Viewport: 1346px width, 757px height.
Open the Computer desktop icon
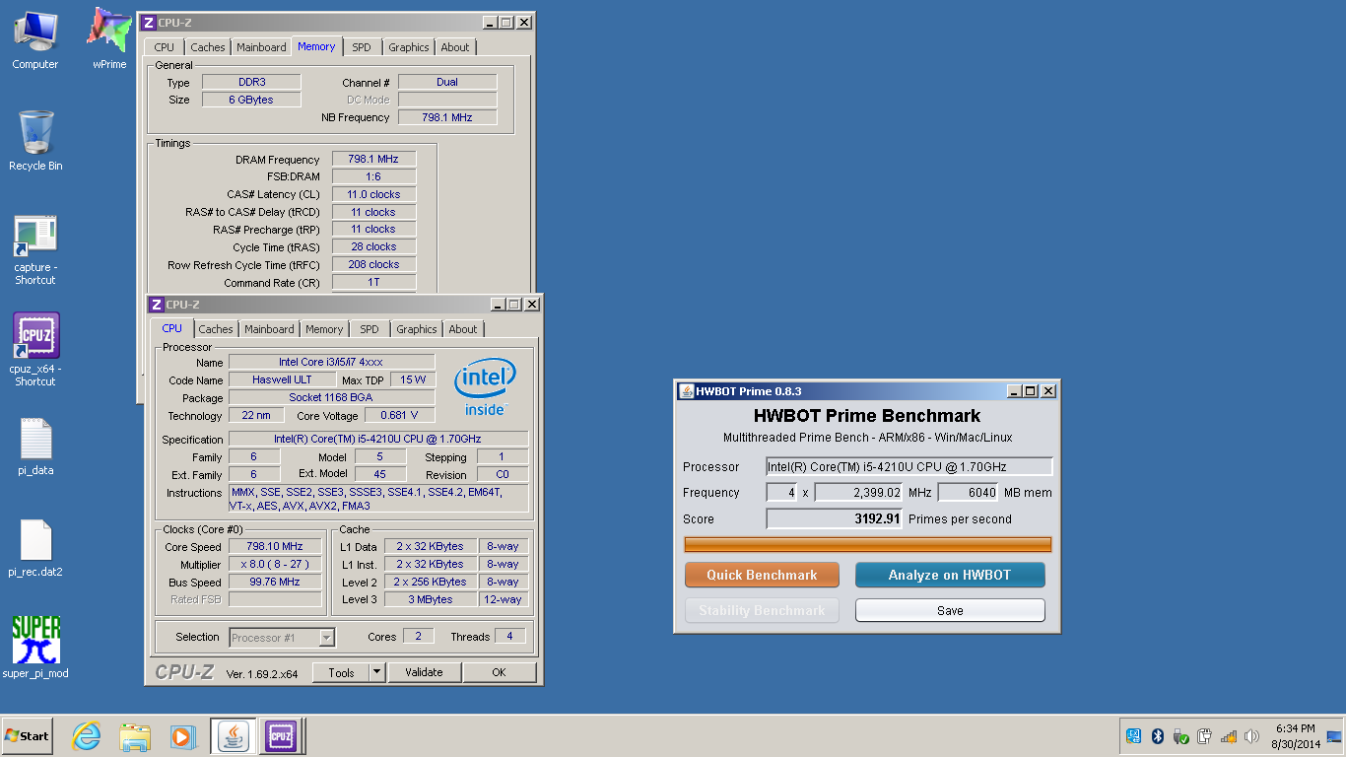point(34,39)
